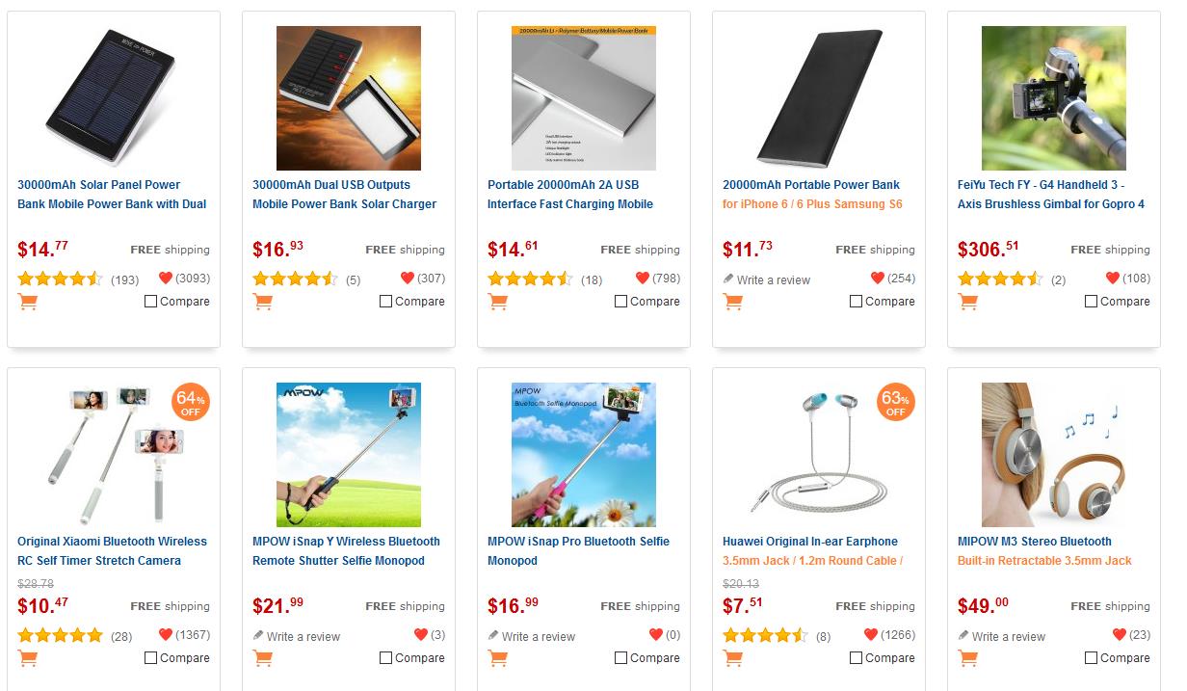Check Compare for 30000mAh Solar Panel Power Bank
1187x691 pixels.
click(x=150, y=302)
